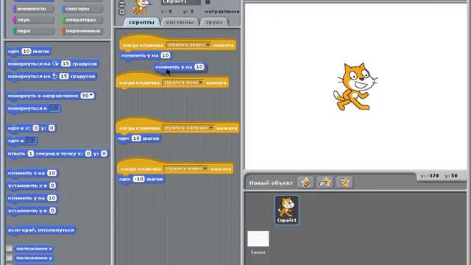Click the value field in установить у в block
Image resolution: width=471 pixels, height=265 pixels.
pos(52,211)
